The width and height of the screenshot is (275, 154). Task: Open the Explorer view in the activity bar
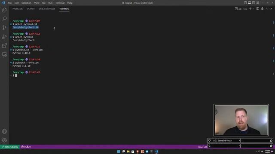click(4, 10)
